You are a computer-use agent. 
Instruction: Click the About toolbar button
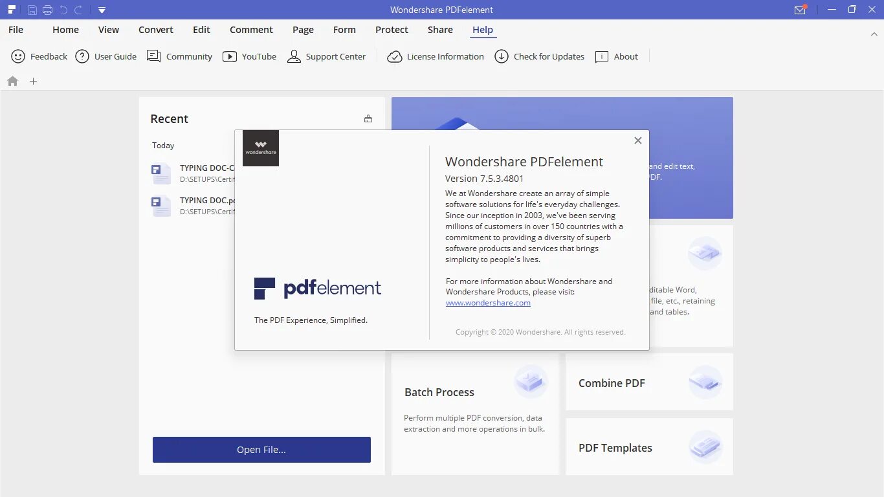point(616,57)
